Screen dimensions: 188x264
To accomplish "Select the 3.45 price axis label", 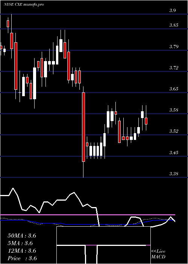I will (x=174, y=153).
